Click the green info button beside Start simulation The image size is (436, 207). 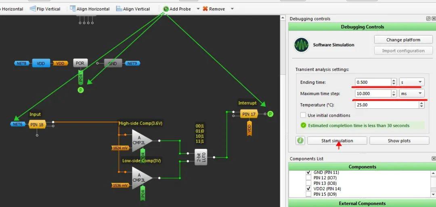click(x=300, y=141)
